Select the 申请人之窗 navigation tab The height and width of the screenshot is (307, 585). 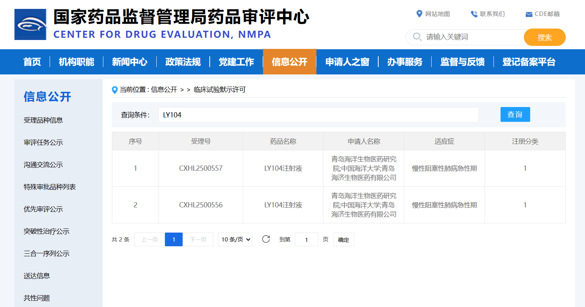pos(347,62)
